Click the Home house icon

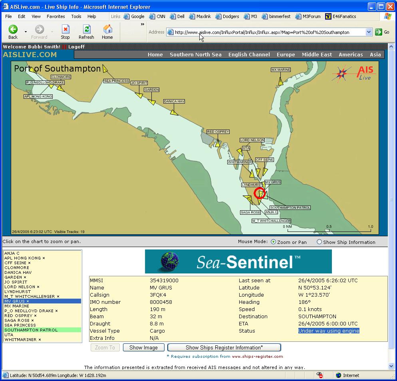(107, 30)
